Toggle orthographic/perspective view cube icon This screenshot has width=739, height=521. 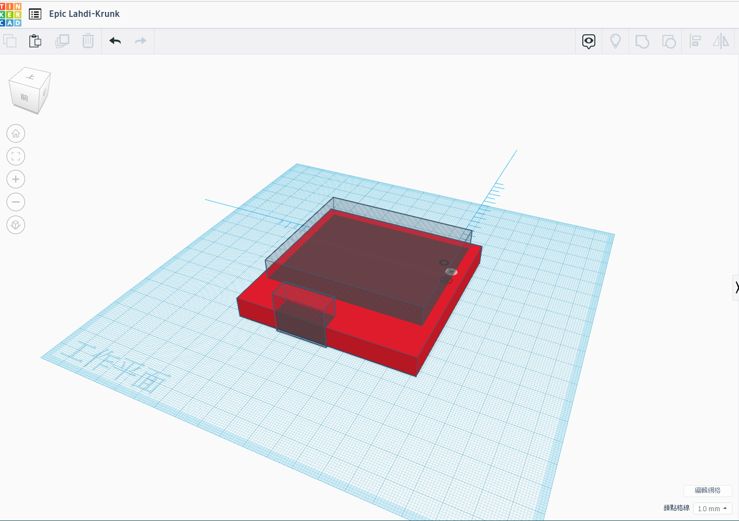pyautogui.click(x=16, y=225)
